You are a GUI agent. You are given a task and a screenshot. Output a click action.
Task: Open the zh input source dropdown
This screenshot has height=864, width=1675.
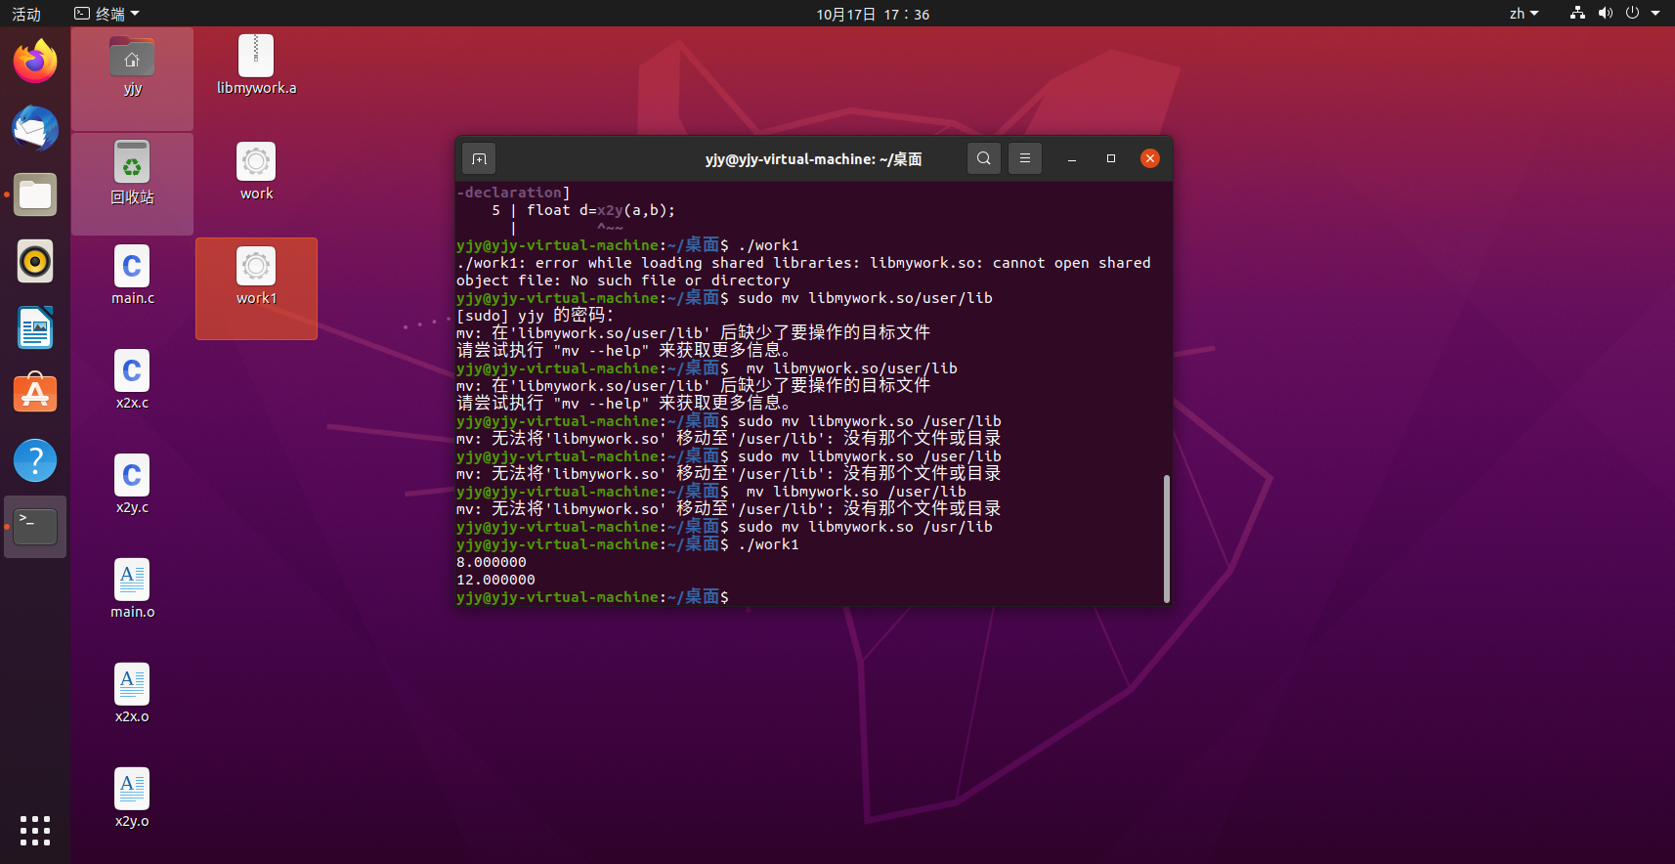click(x=1524, y=14)
